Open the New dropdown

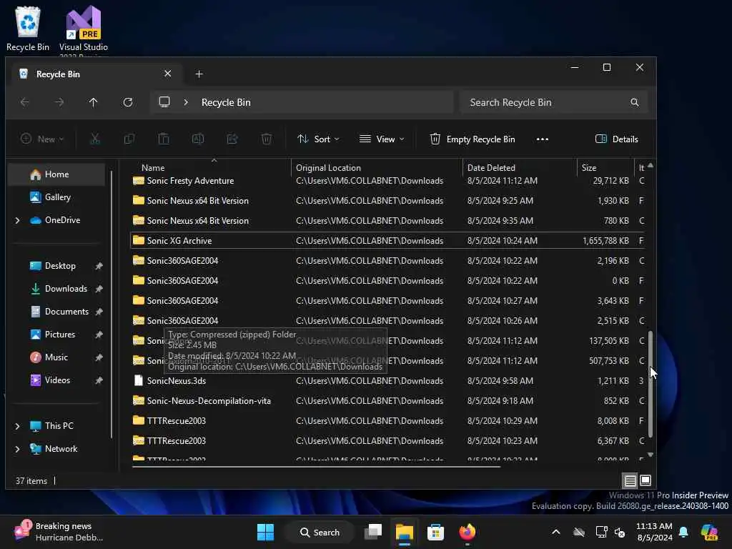point(42,139)
